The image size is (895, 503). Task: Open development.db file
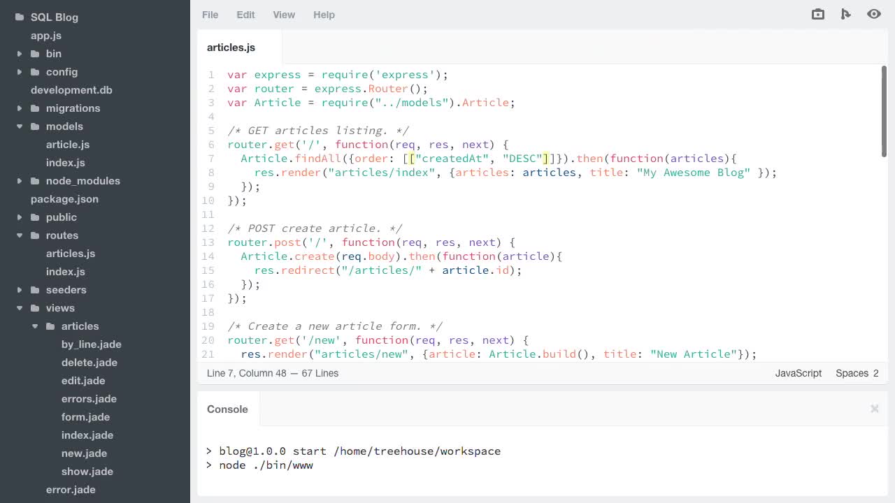71,90
